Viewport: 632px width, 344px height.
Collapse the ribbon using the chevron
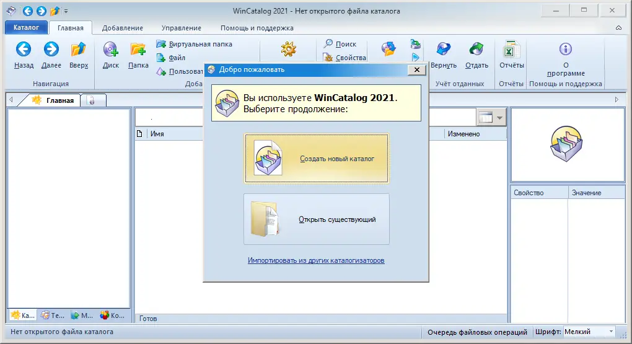618,28
